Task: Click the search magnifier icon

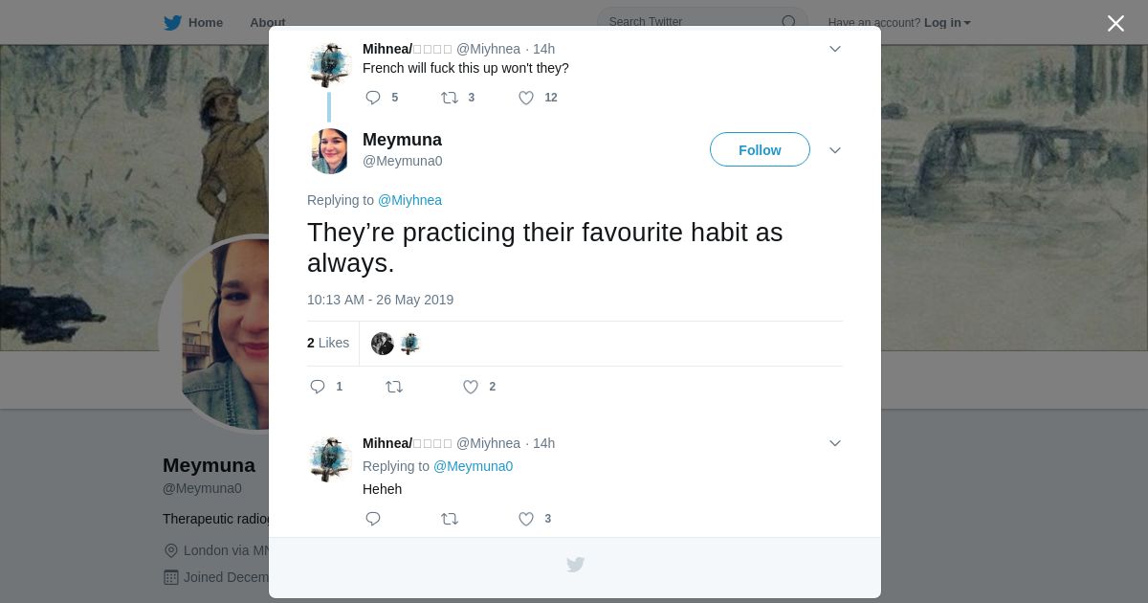Action: coord(789,22)
